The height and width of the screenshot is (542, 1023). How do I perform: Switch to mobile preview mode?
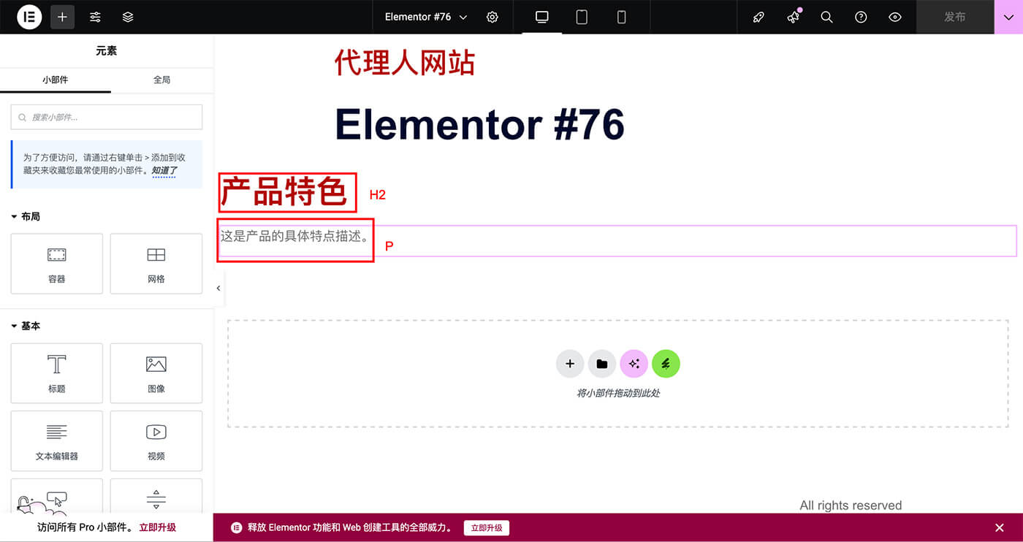tap(622, 17)
